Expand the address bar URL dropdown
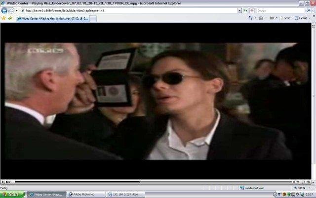Screen dimensions: 316x198 [x=239, y=10]
